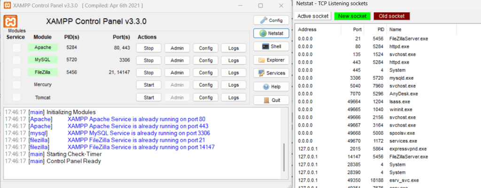The width and height of the screenshot is (481, 188).
Task: Select the services.exe row in Netstat
Action: pos(388,141)
